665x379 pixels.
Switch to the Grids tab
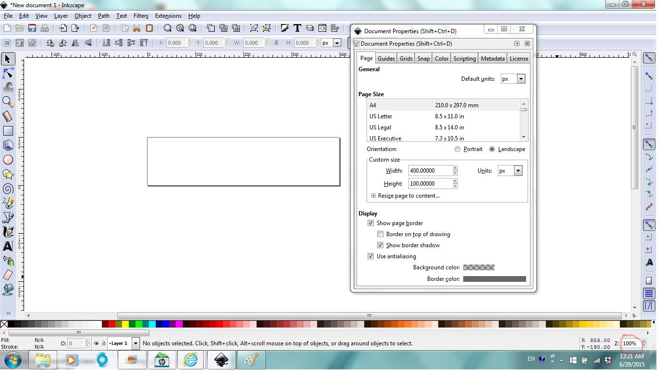point(406,59)
